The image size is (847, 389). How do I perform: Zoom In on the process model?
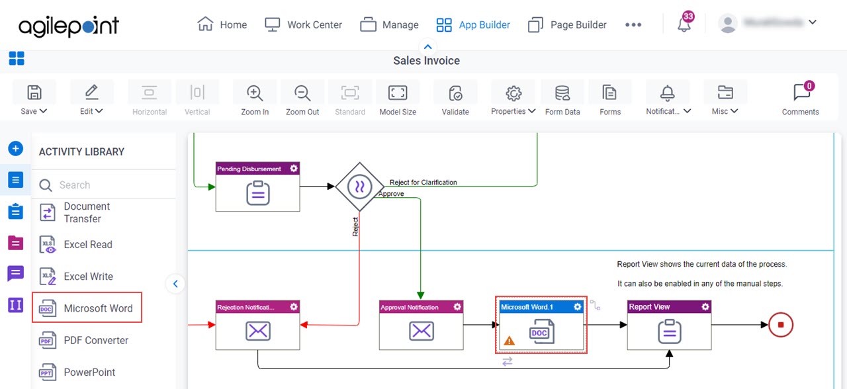[x=255, y=99]
